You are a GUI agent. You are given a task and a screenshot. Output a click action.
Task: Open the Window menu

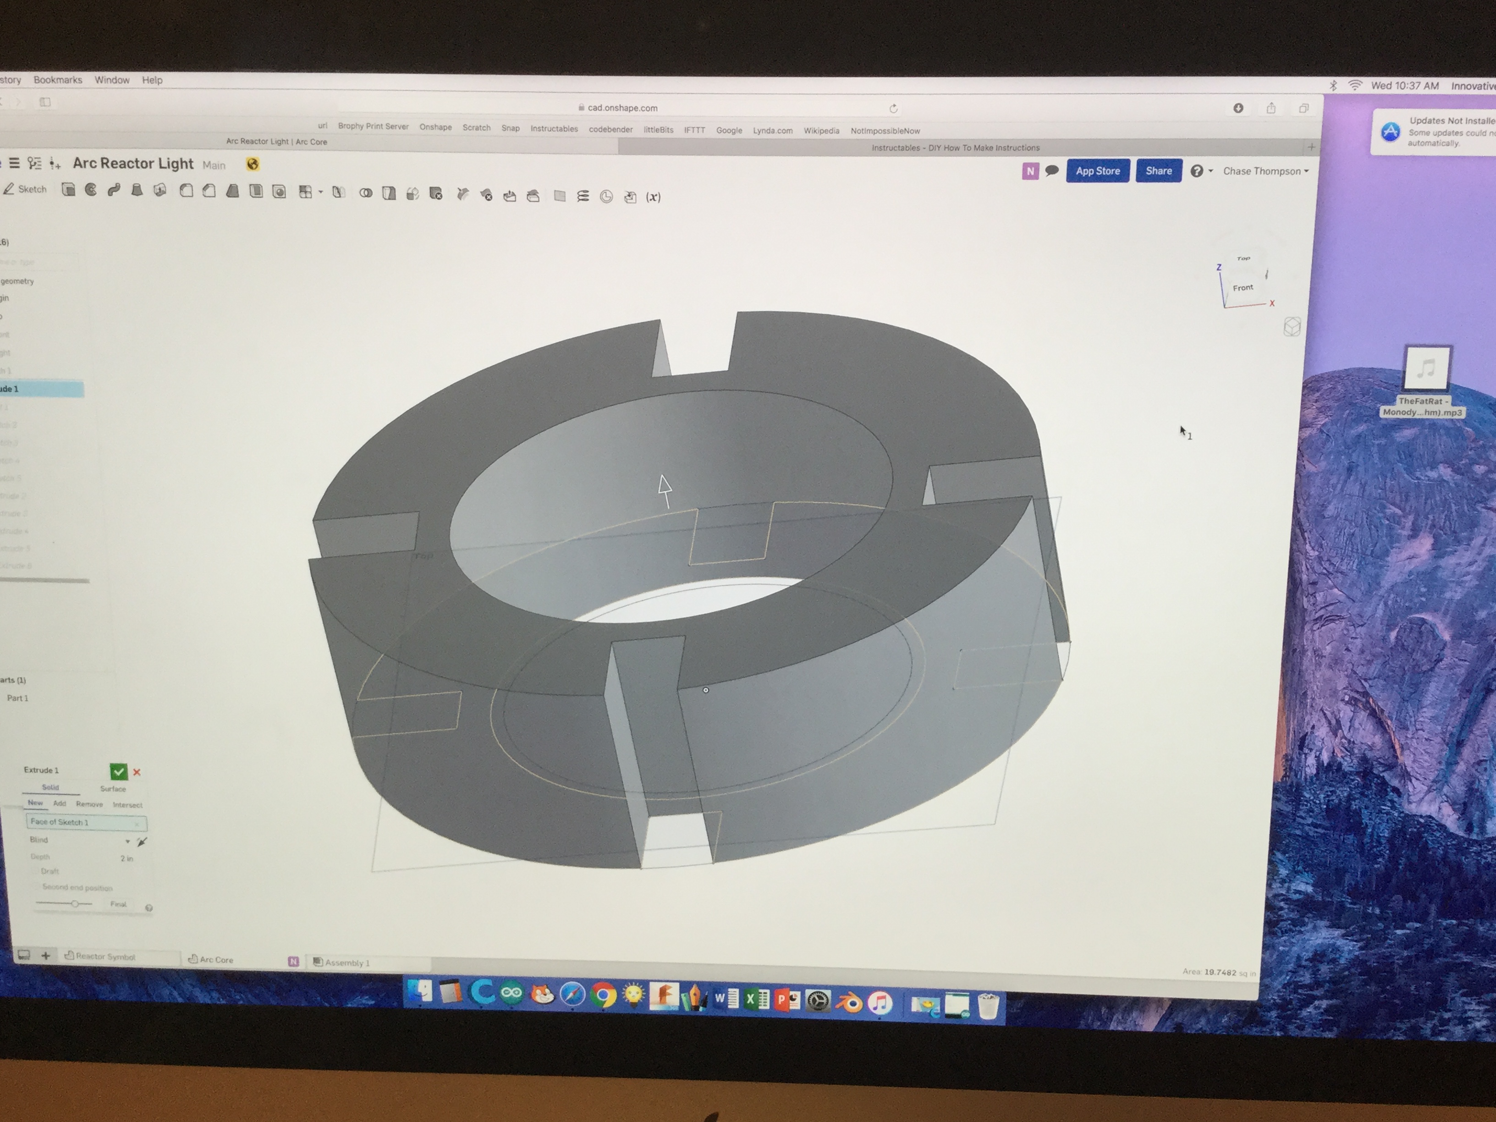(x=112, y=80)
